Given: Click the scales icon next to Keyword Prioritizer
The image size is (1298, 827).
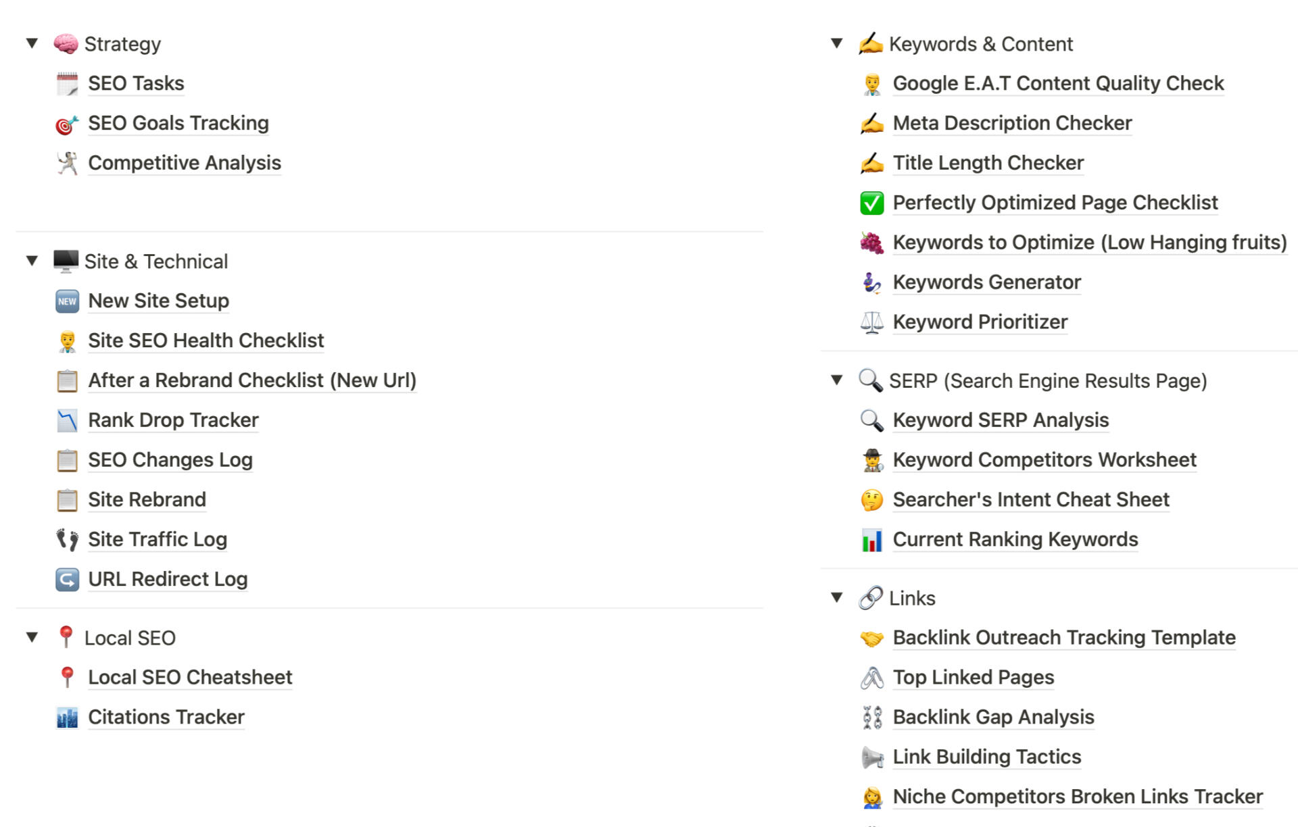Looking at the screenshot, I should 872,322.
